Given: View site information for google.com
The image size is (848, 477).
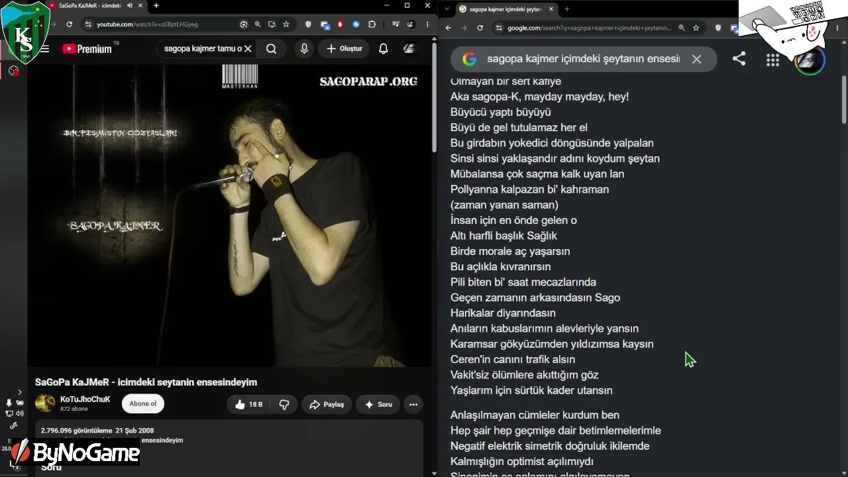Looking at the screenshot, I should point(498,28).
